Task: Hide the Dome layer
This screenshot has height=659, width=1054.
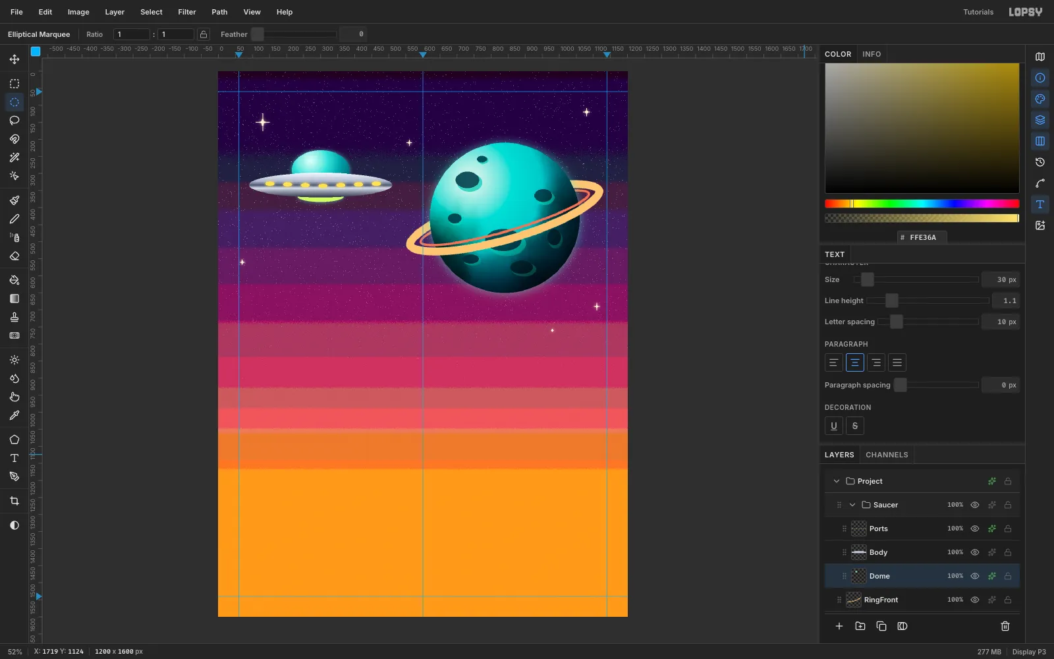Action: click(x=975, y=576)
